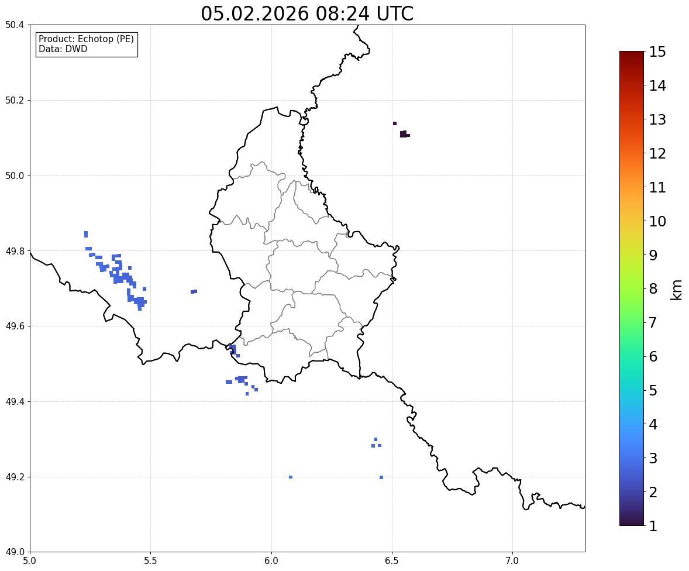Viewport: 689px width, 571px height.
Task: Click the dark purple echo cluster near 50.1 north
Action: point(404,134)
